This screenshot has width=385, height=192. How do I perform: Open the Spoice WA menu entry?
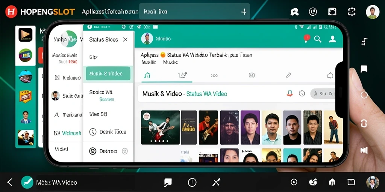click(x=101, y=92)
